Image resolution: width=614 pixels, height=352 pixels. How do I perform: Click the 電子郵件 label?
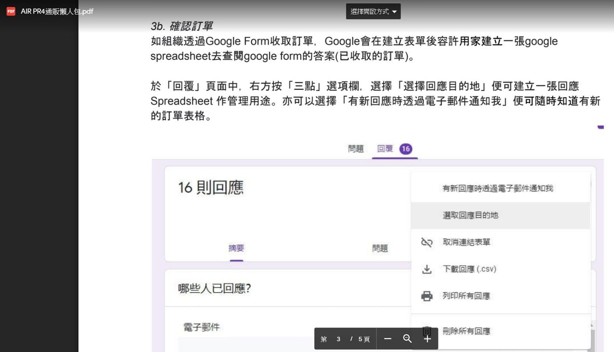(201, 327)
